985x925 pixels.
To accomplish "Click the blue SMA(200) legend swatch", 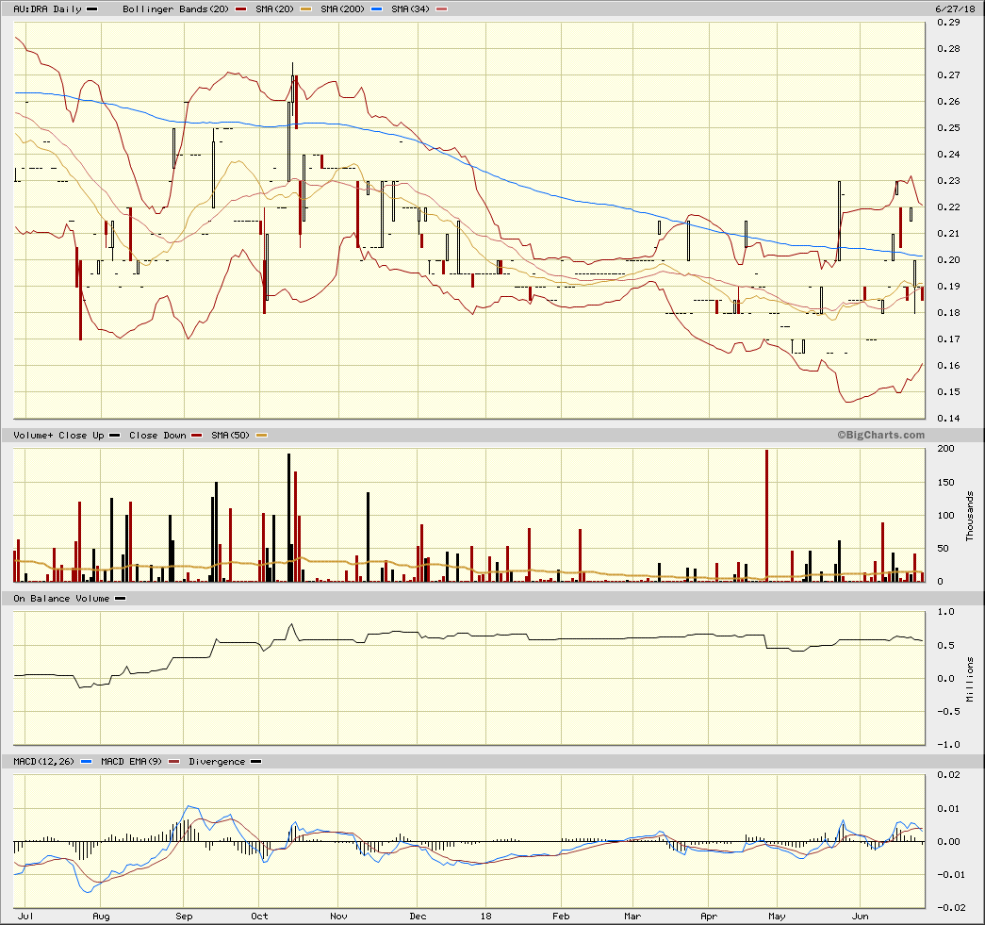I will pyautogui.click(x=376, y=9).
